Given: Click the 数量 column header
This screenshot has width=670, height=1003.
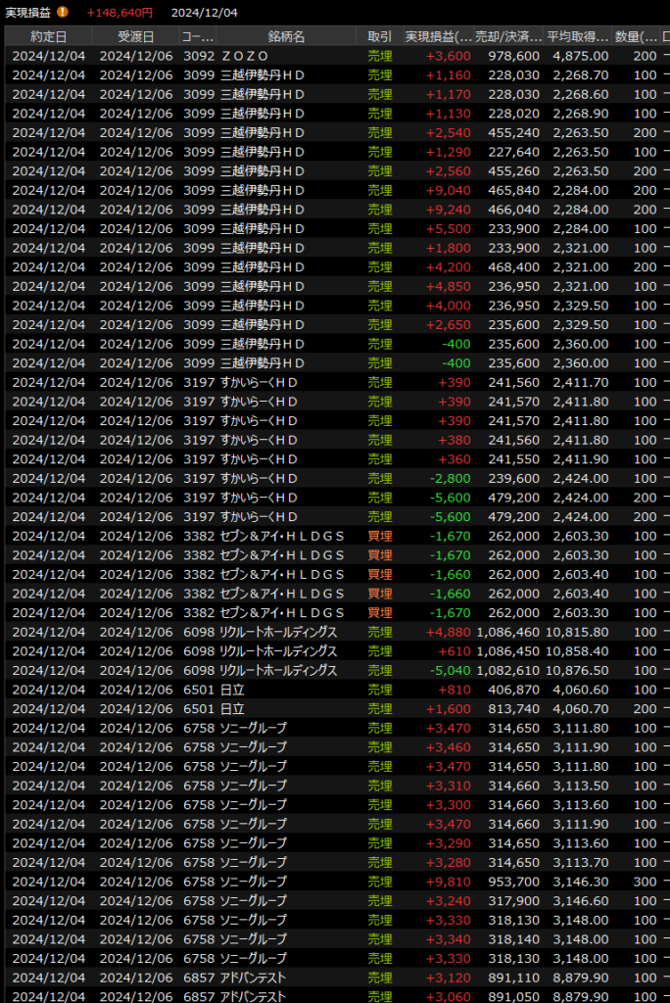Looking at the screenshot, I should pos(636,36).
